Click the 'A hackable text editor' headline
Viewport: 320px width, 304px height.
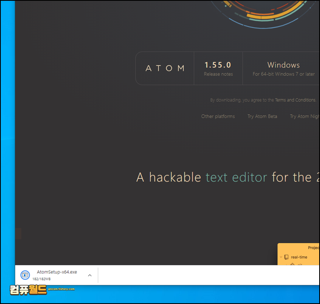[228, 177]
